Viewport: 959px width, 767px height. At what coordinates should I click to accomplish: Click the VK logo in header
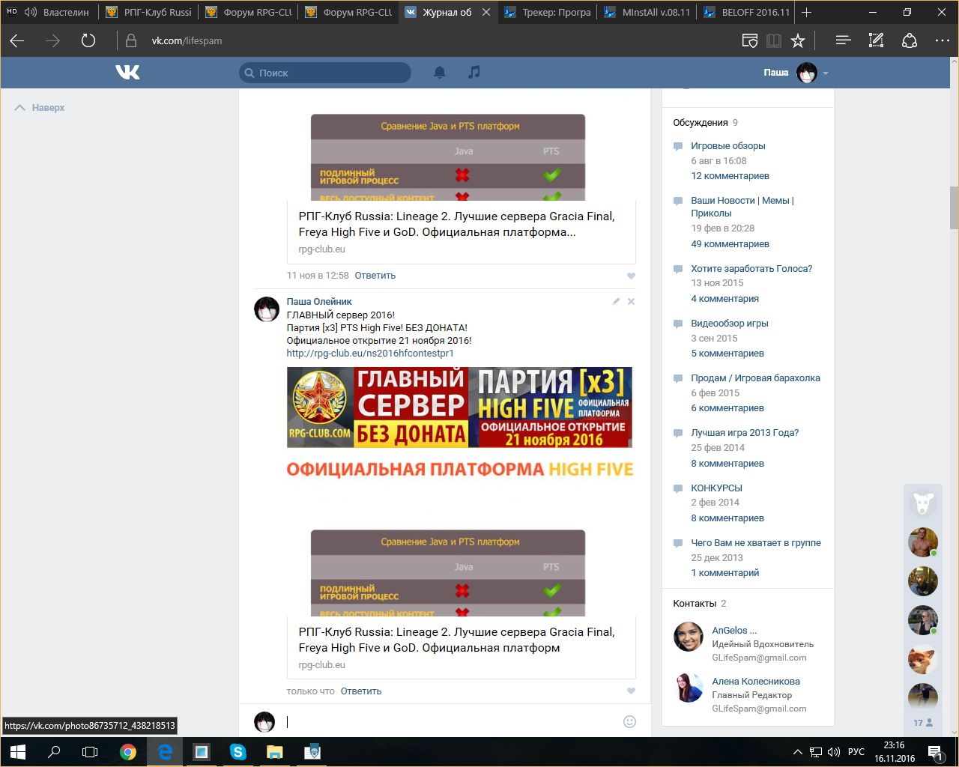(x=127, y=72)
